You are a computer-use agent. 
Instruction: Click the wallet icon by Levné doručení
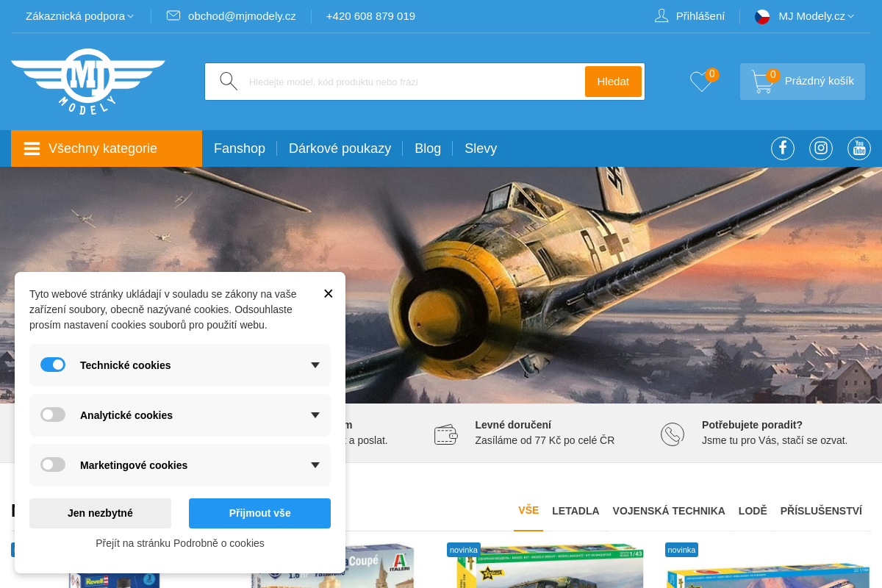446,434
